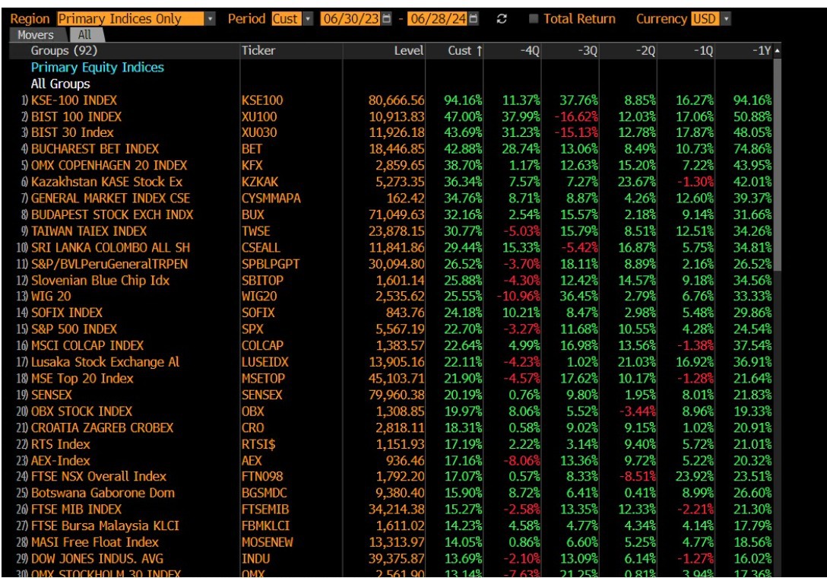
Task: Open the WIG 20 index row
Action: point(391,296)
